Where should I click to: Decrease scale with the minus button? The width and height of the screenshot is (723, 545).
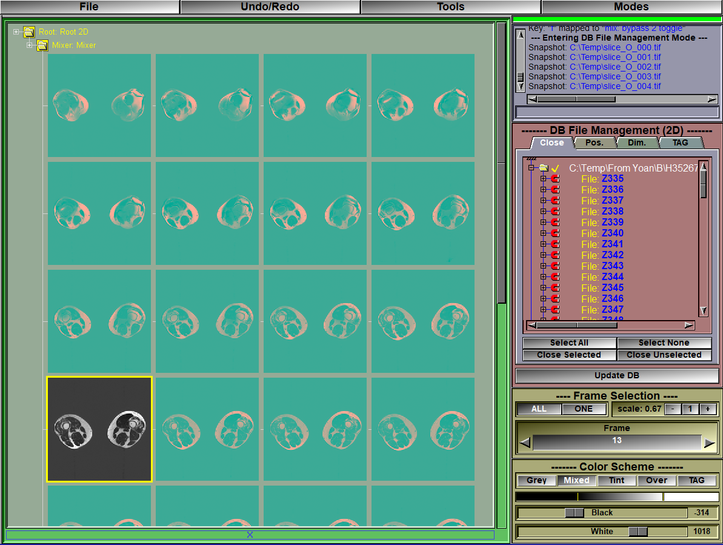[673, 409]
